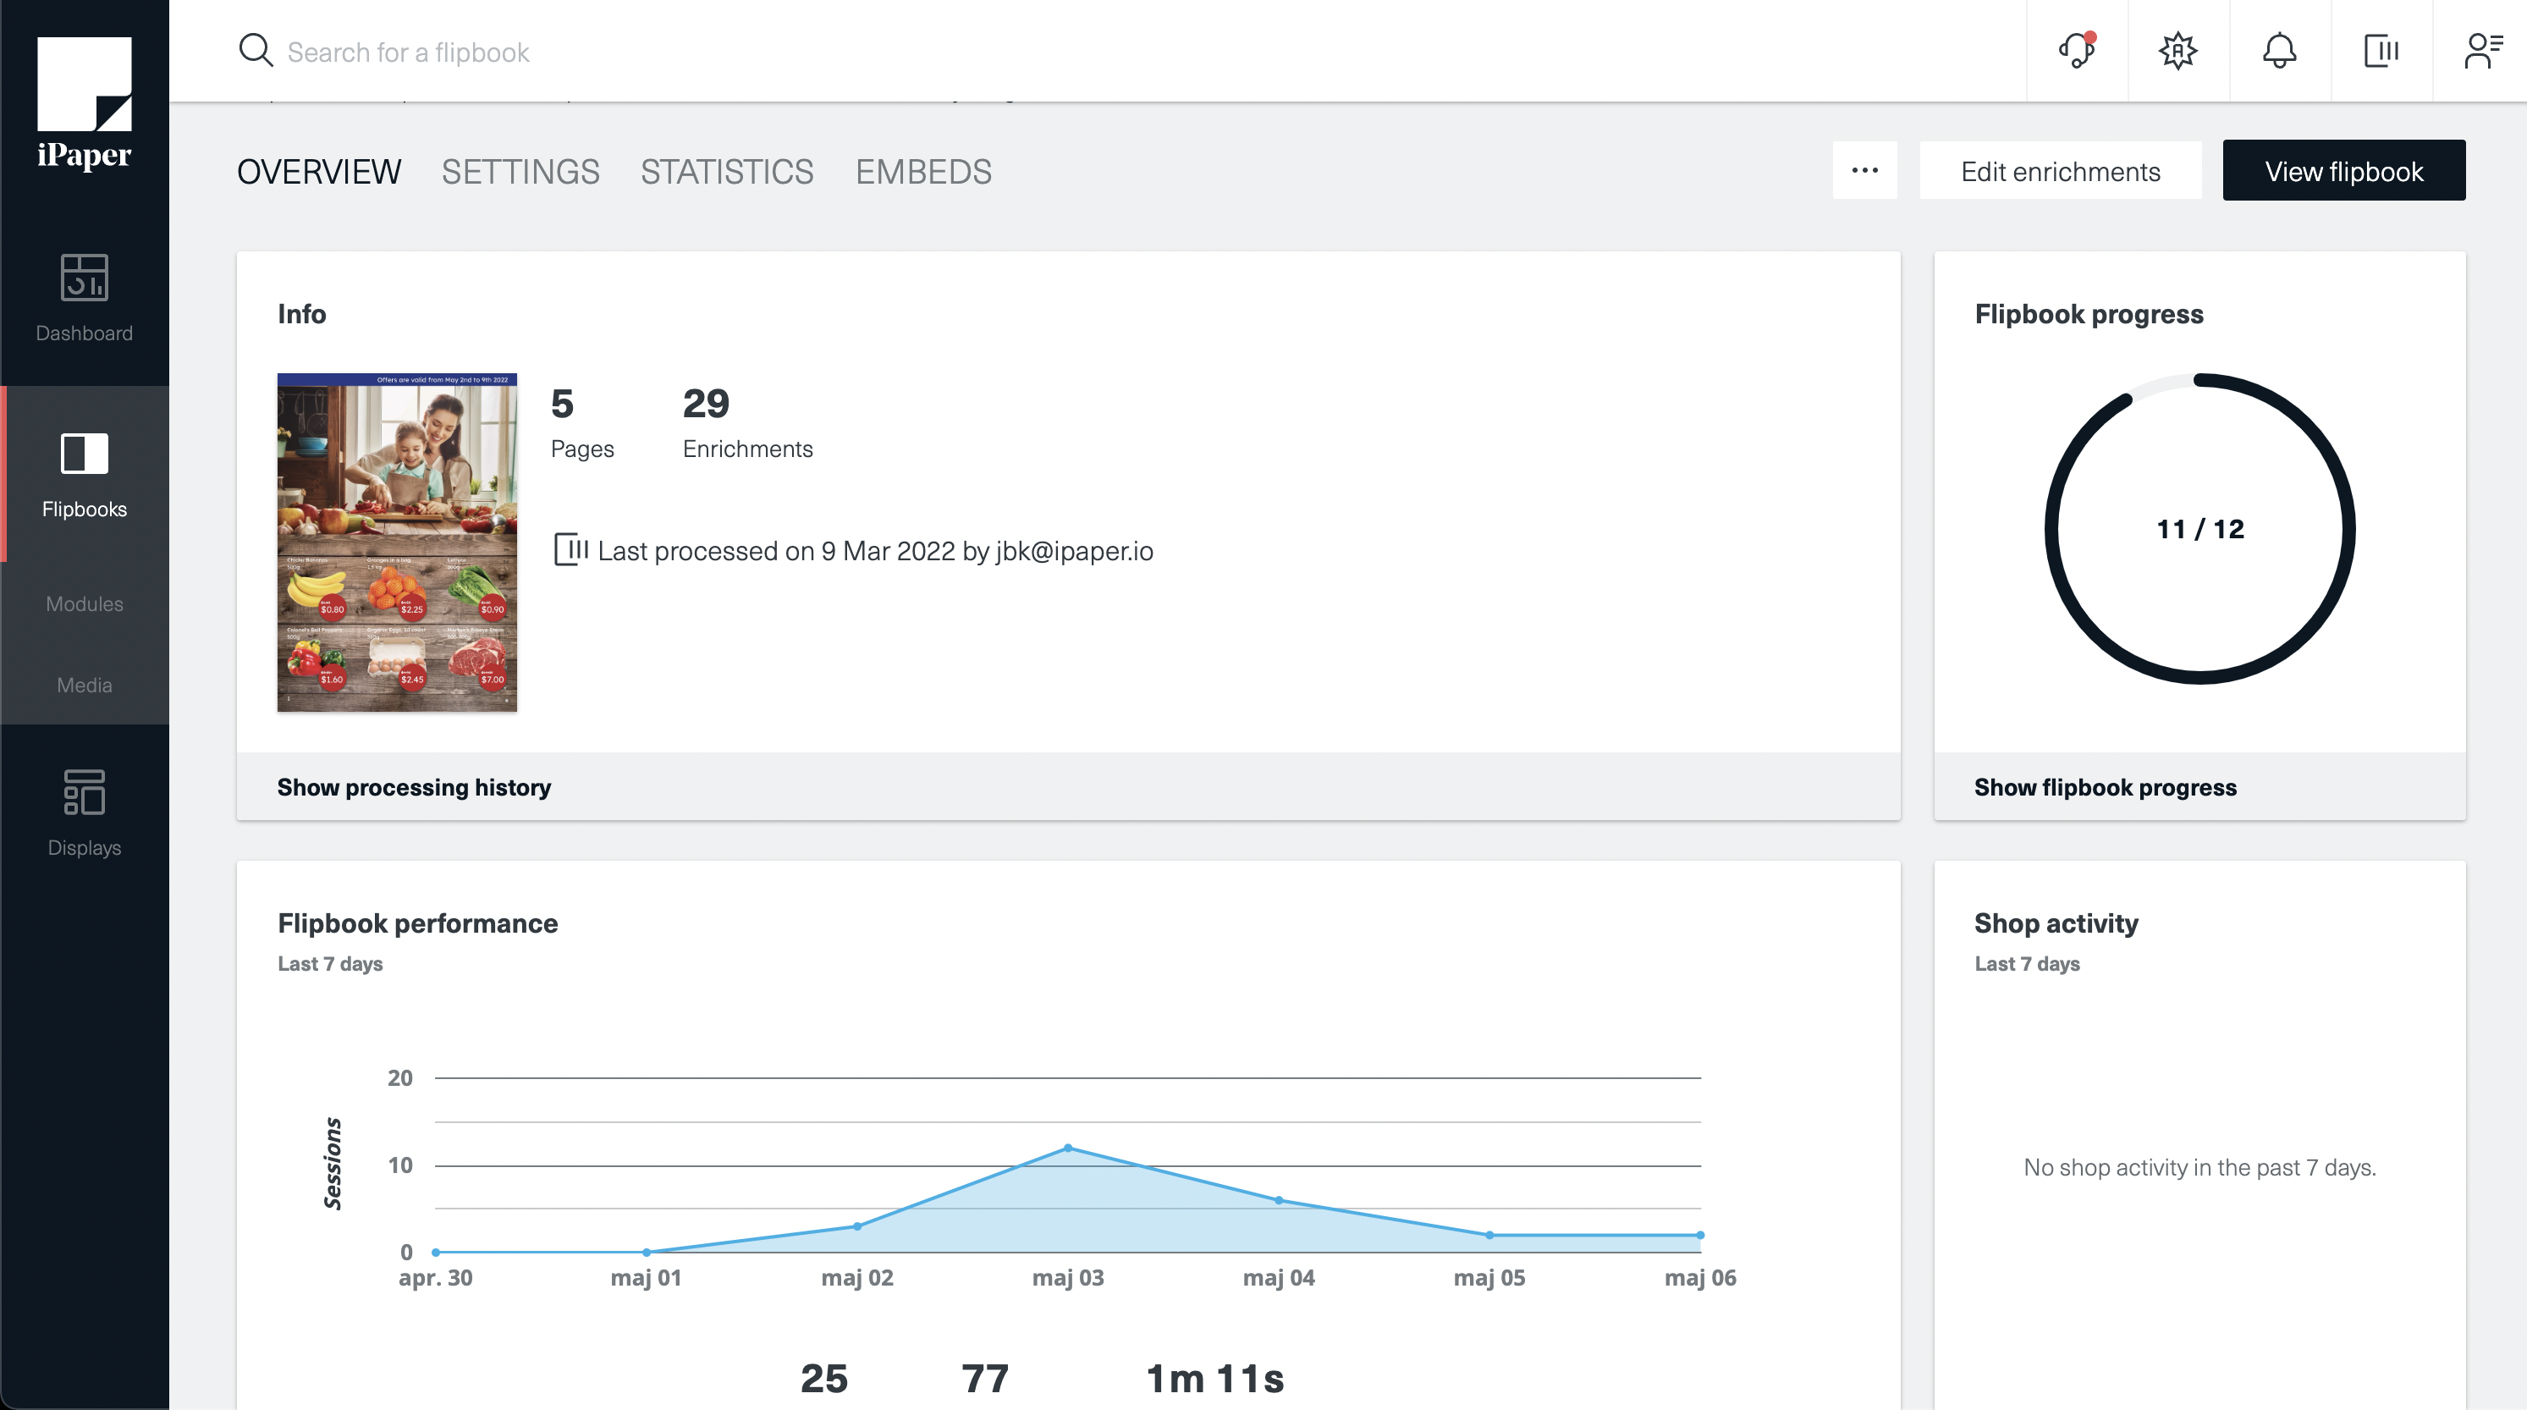Expand Show processing history

(413, 787)
